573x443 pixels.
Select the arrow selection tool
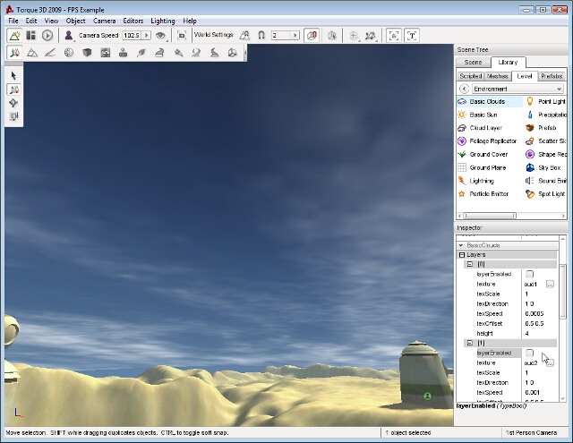(x=13, y=76)
